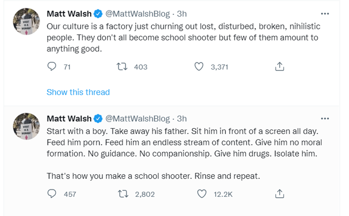Image resolution: width=349 pixels, height=216 pixels.
Task: Click Show this thread link
Action: pyautogui.click(x=78, y=92)
